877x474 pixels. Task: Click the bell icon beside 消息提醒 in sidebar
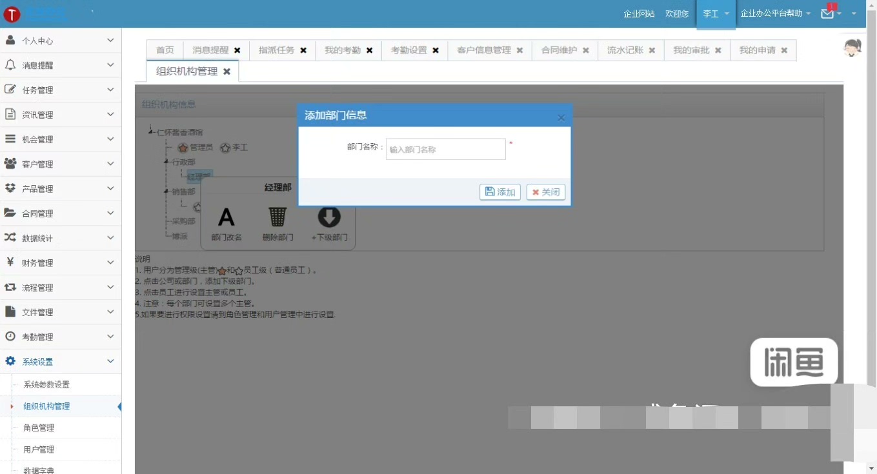(10, 65)
